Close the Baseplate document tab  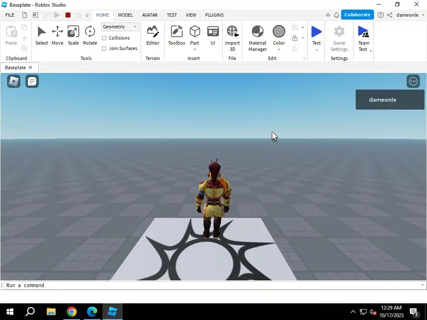pyautogui.click(x=30, y=67)
